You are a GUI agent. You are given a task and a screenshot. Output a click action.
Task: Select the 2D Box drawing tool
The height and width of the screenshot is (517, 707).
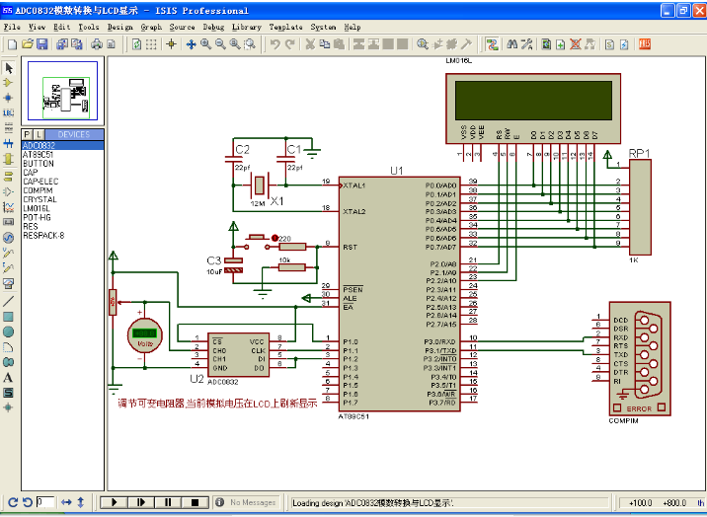(x=8, y=317)
